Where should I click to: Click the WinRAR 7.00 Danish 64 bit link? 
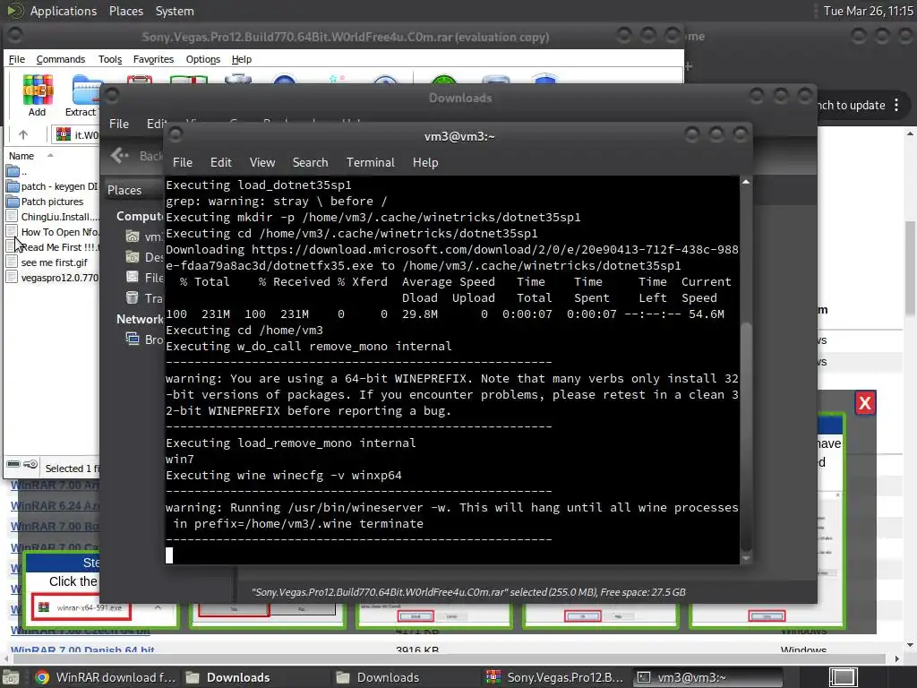coord(82,650)
